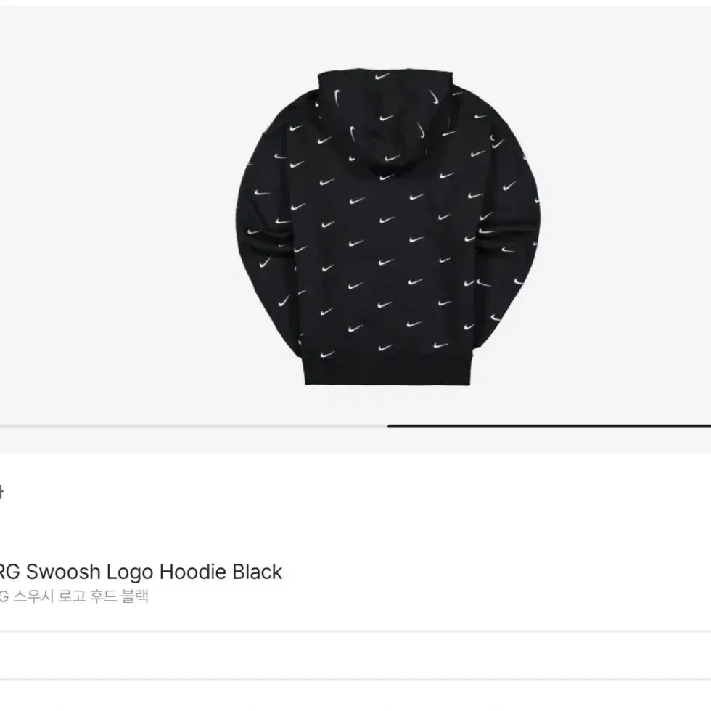The height and width of the screenshot is (711, 711).
Task: Click the Swoosh Logo Hoodie Black title
Action: pos(141,572)
